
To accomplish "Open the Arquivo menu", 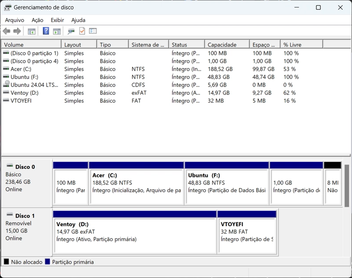I will [x=15, y=20].
